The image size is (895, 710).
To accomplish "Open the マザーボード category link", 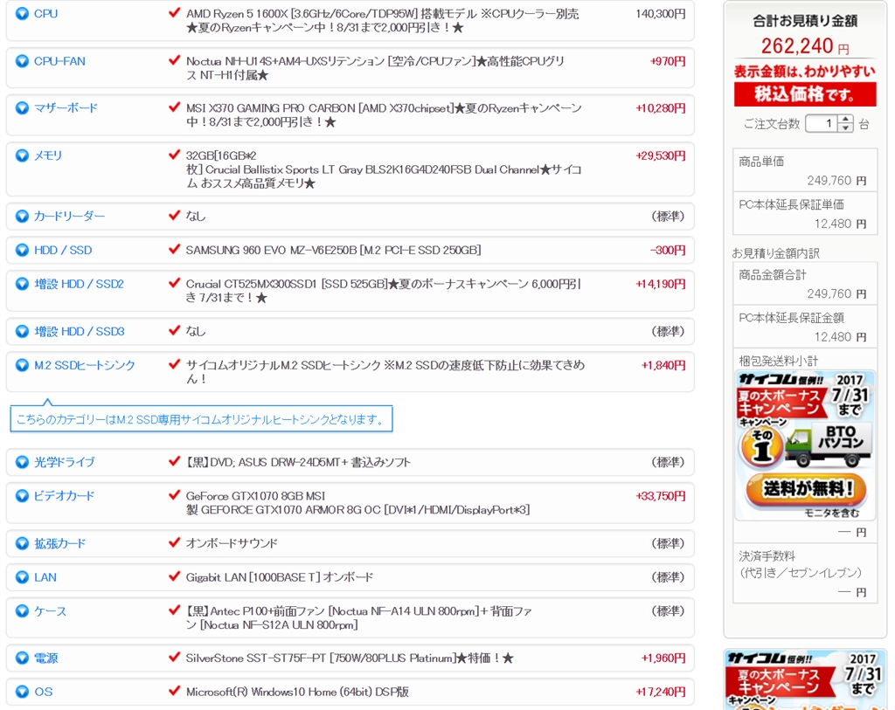I will click(x=66, y=107).
